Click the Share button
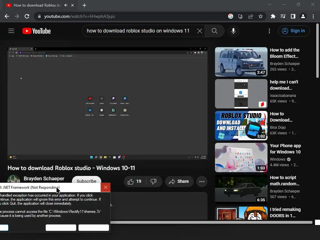The image size is (320, 240). pyautogui.click(x=179, y=182)
